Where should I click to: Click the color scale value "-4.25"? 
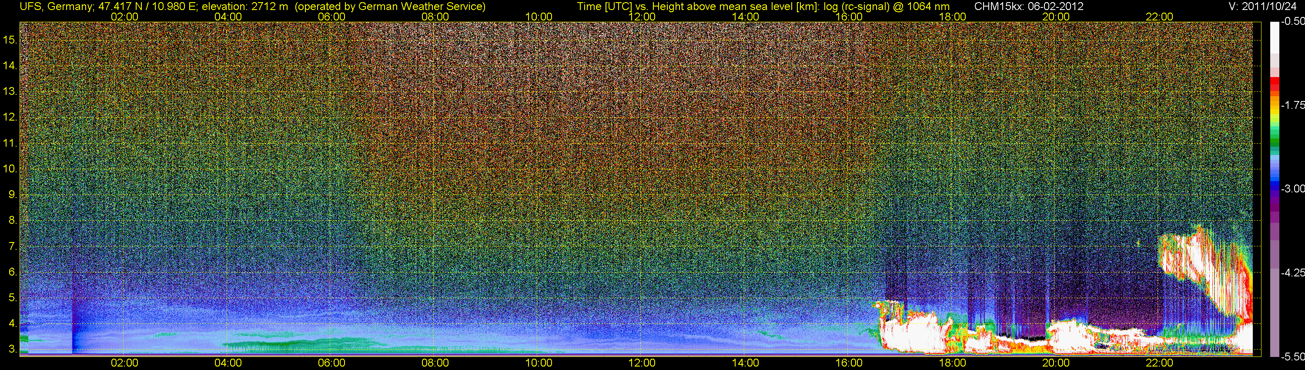coord(1292,272)
